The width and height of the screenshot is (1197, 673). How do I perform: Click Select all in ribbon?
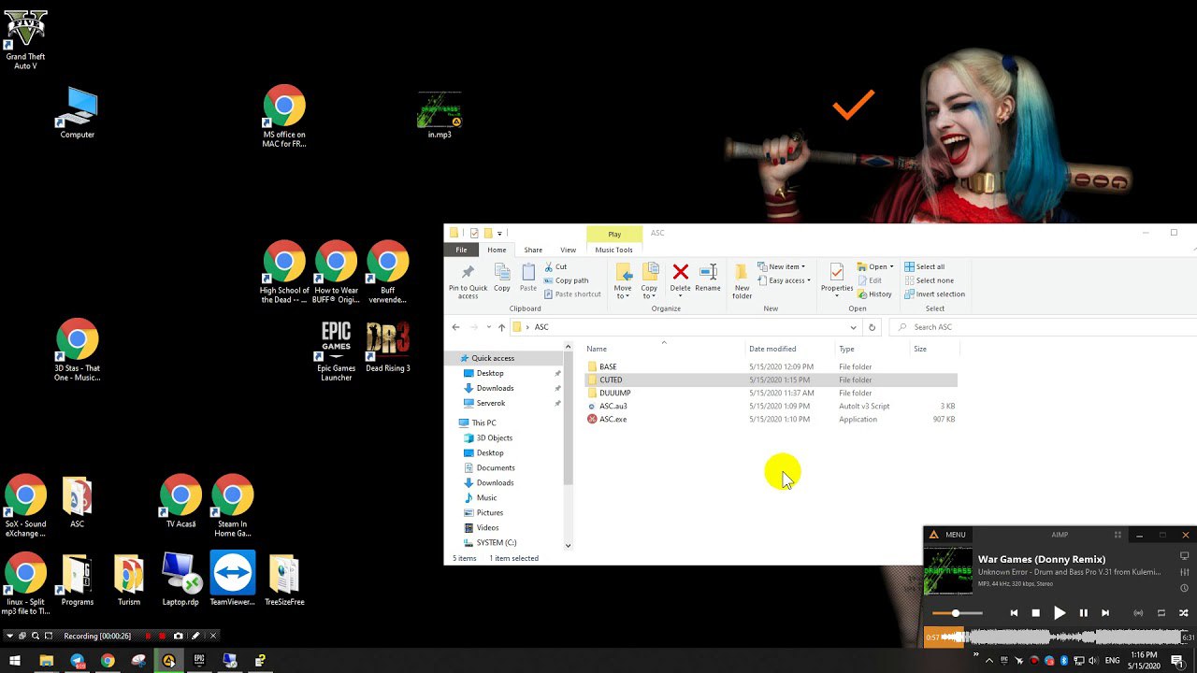924,266
